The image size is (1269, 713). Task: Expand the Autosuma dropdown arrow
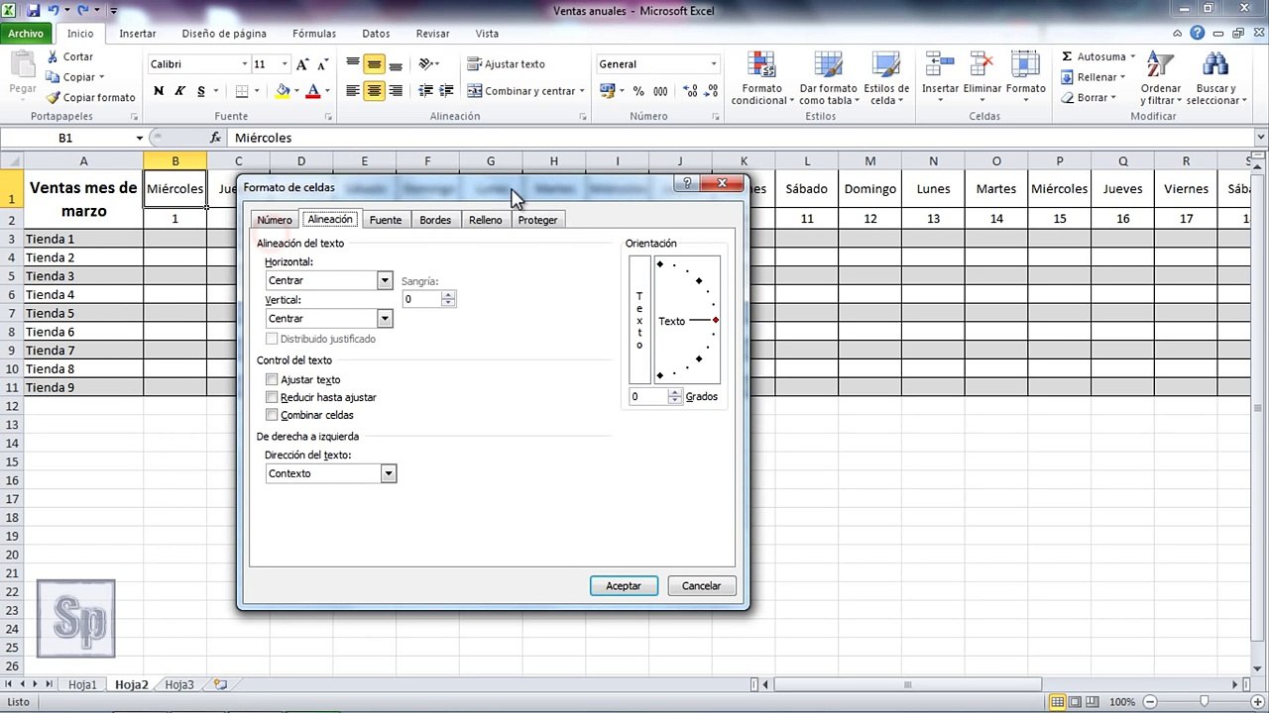tap(1133, 56)
